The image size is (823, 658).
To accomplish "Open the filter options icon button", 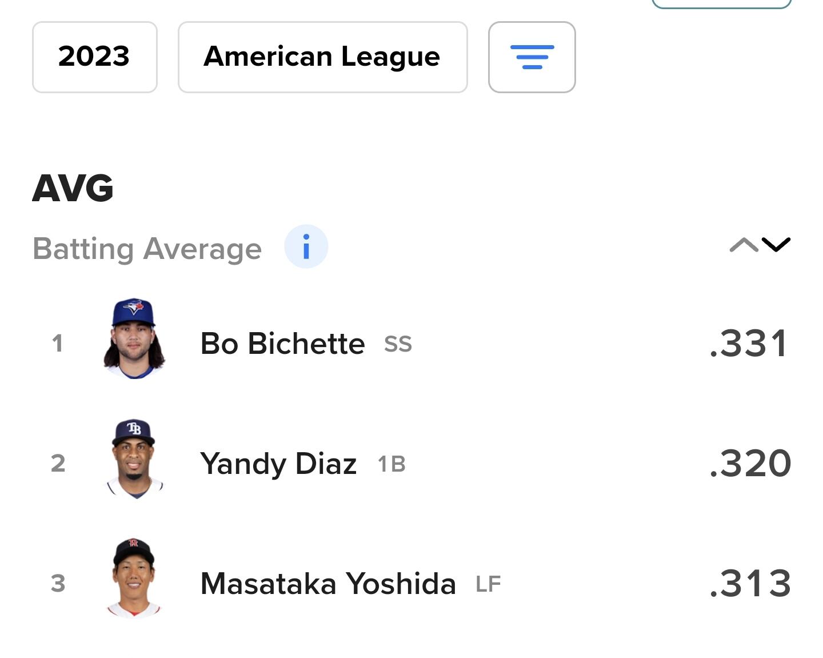I will [532, 57].
